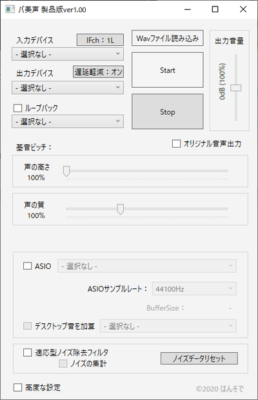258x400 pixels.
Task: Click the ノイズデータリセット button
Action: (199, 359)
